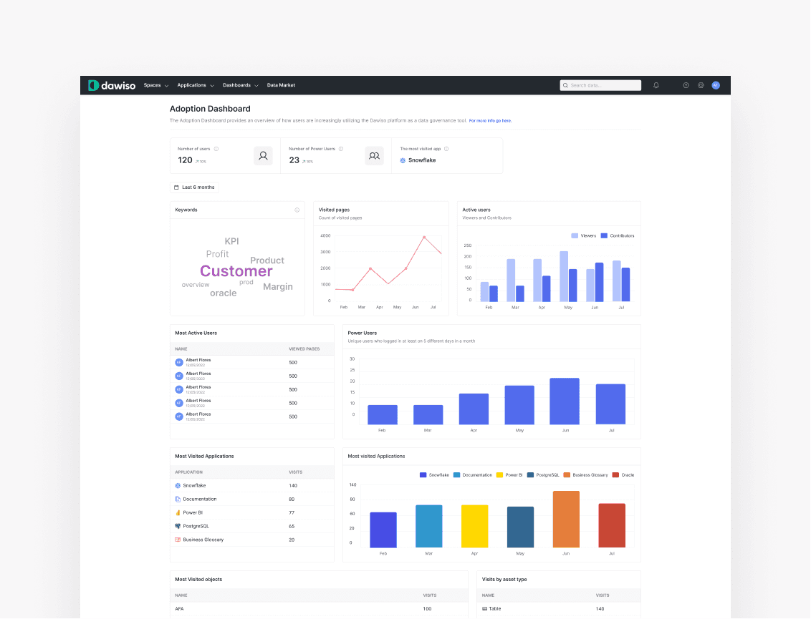
Task: Follow the 'For more info go here' link
Action: [490, 120]
